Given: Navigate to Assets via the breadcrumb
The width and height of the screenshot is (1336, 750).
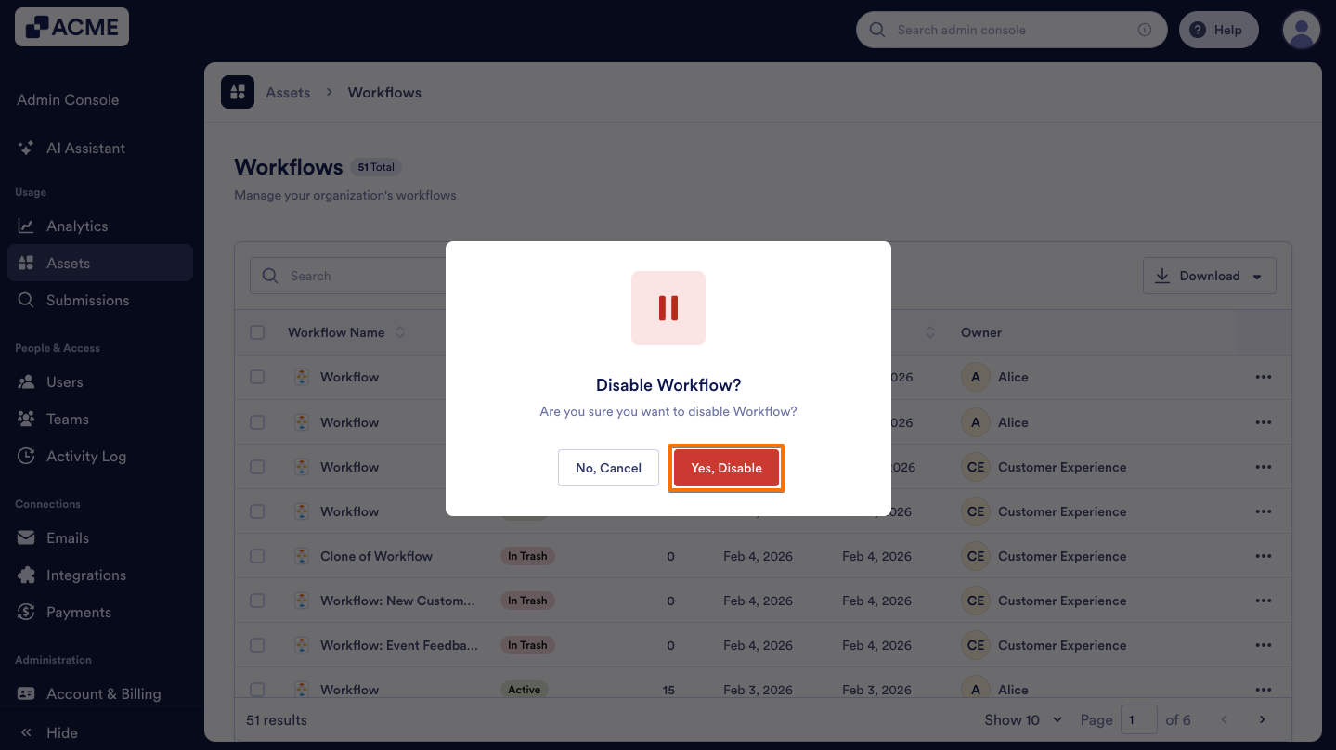Looking at the screenshot, I should click(288, 92).
